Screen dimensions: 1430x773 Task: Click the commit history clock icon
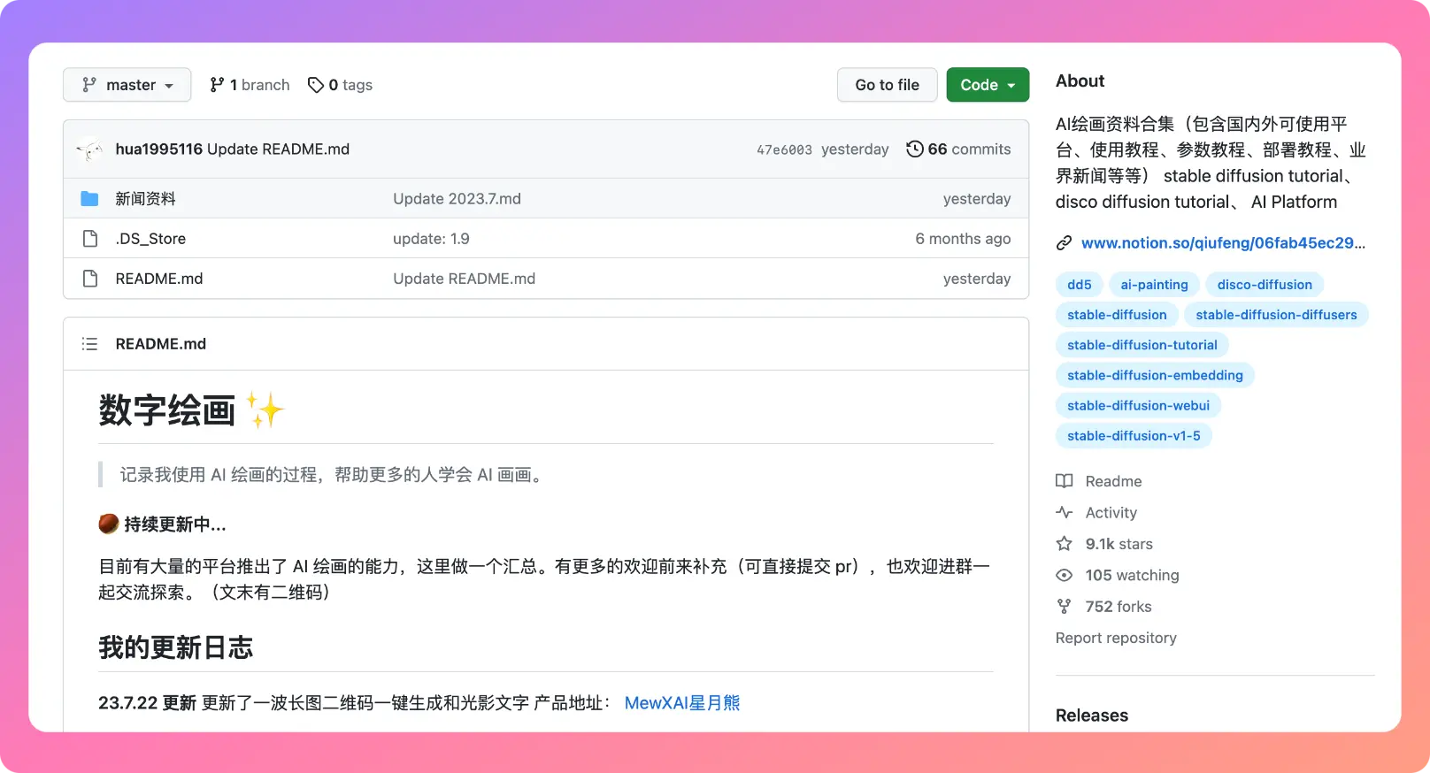click(914, 149)
